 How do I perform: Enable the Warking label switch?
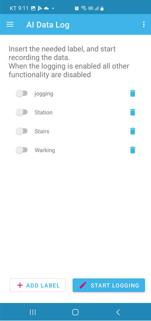click(22, 150)
